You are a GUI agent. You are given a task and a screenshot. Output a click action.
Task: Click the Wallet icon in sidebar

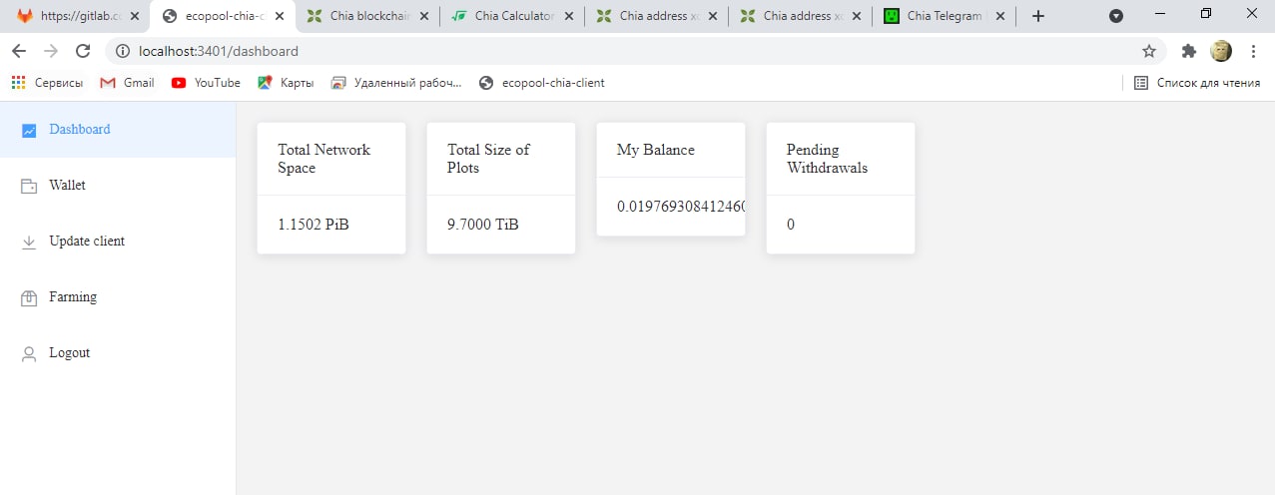coord(29,186)
